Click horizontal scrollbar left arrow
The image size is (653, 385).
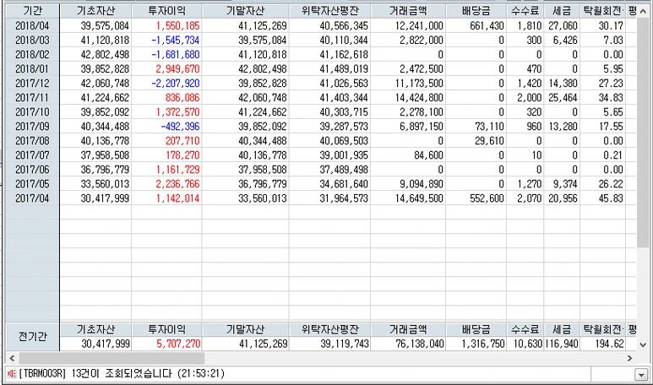click(12, 358)
